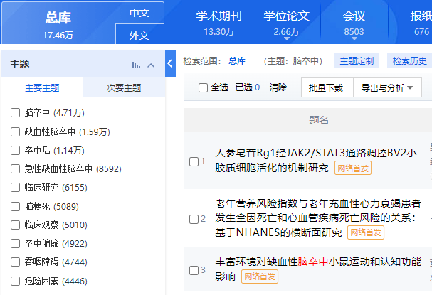Image resolution: width=432 pixels, height=295 pixels.
Task: Hide the left sidebar with arrow button
Action: pyautogui.click(x=170, y=64)
